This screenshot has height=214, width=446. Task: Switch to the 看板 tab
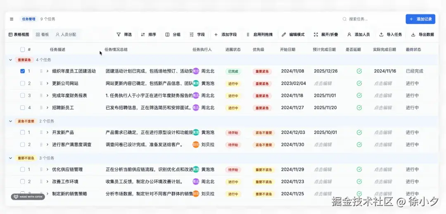pos(43,34)
